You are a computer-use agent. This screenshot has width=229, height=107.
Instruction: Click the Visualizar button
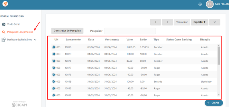point(182,22)
